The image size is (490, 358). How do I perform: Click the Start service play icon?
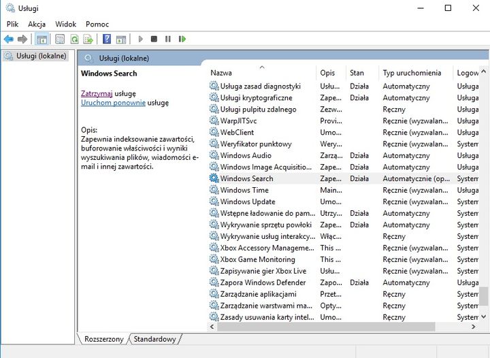tap(140, 39)
